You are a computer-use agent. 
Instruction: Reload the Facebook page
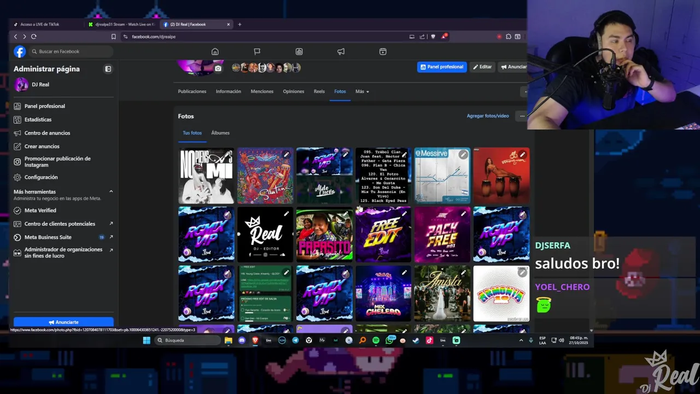click(x=33, y=37)
